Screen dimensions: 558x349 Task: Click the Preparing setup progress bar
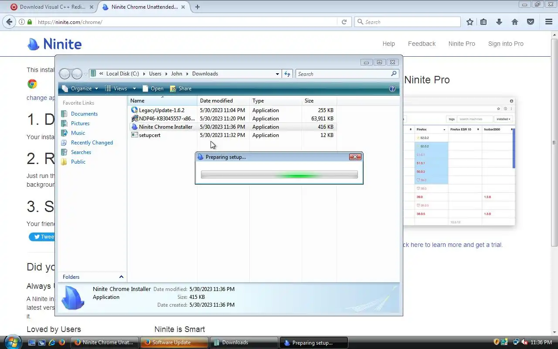[279, 175]
